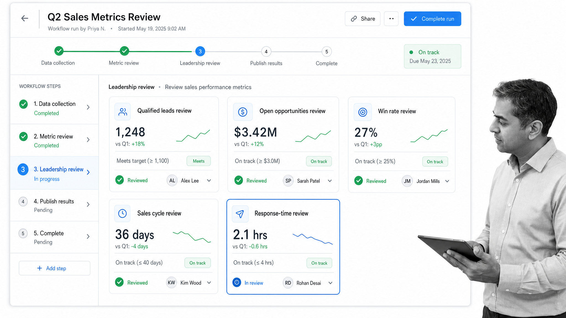This screenshot has height=318, width=566.
Task: Click the AL avatar initials
Action: 172,181
